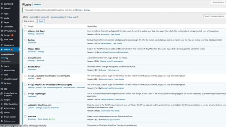Click the Apply bulk action button
Image resolution: width=226 pixels, height=127 pixels.
[x=41, y=21]
